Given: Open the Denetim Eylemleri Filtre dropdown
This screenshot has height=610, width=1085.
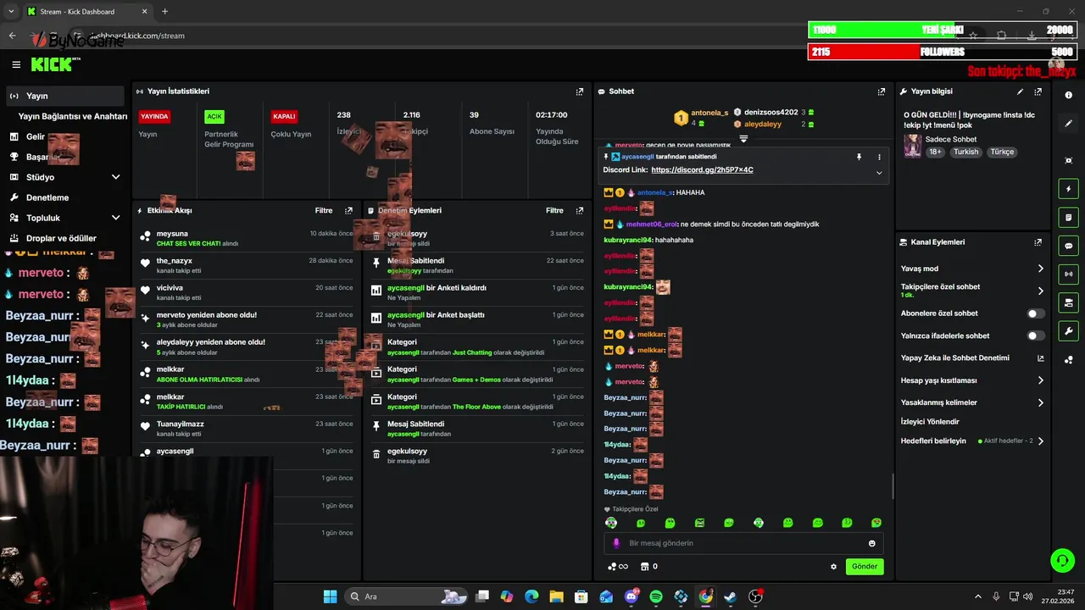Looking at the screenshot, I should click(x=555, y=210).
